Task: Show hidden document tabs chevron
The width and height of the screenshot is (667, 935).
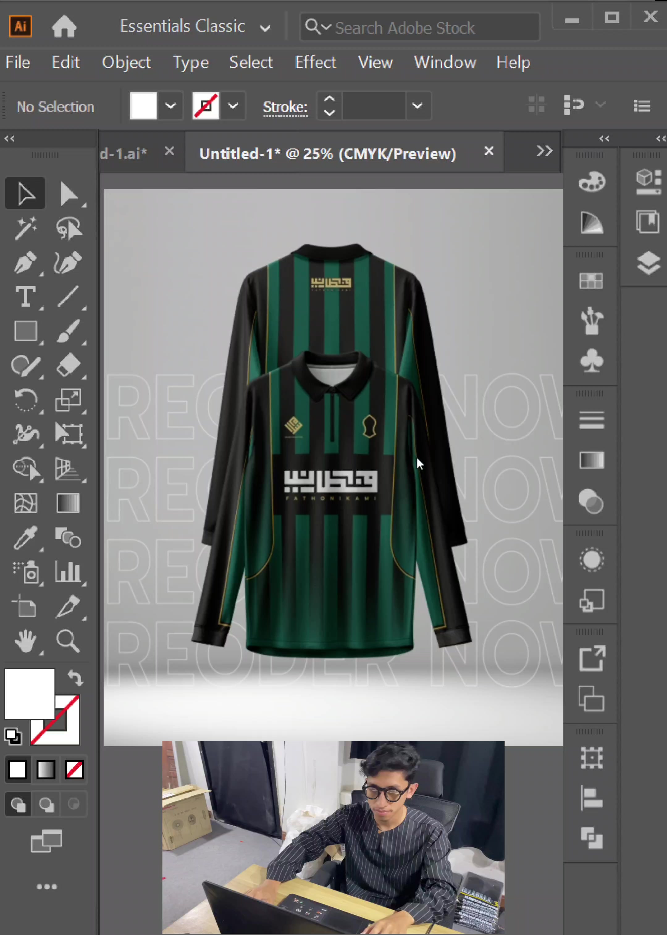Action: [544, 151]
